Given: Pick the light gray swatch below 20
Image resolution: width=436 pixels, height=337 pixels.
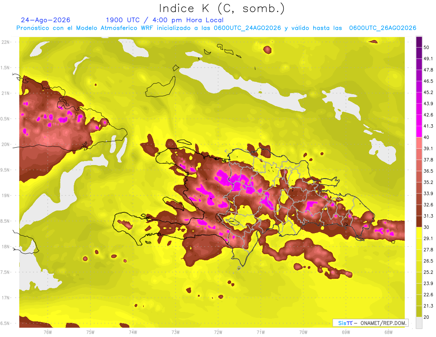Looking at the screenshot, I should pos(419,323).
